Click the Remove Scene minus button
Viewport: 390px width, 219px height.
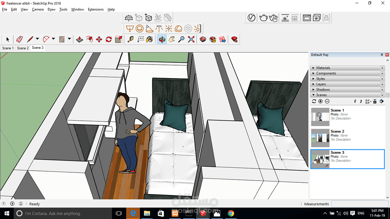pyautogui.click(x=327, y=102)
